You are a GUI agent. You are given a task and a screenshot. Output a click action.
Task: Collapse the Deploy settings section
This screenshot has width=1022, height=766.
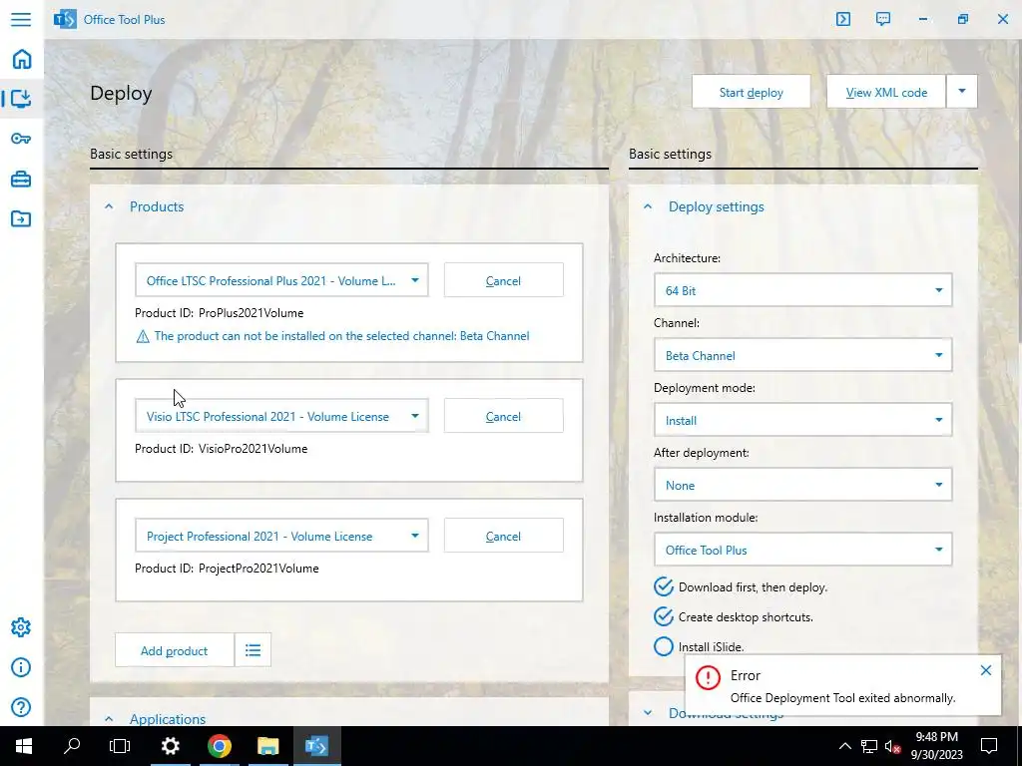tap(647, 206)
